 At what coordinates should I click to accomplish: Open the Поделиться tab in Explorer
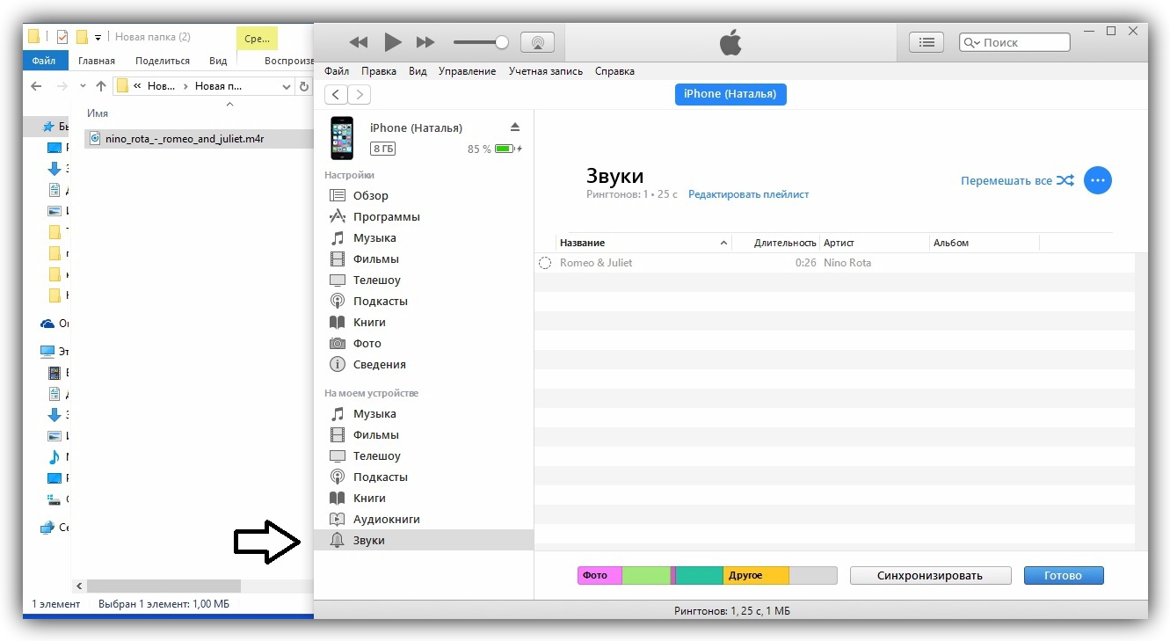point(163,61)
